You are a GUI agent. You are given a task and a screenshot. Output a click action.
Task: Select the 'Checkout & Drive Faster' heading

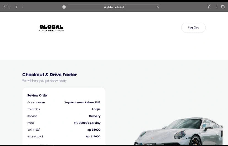point(50,75)
